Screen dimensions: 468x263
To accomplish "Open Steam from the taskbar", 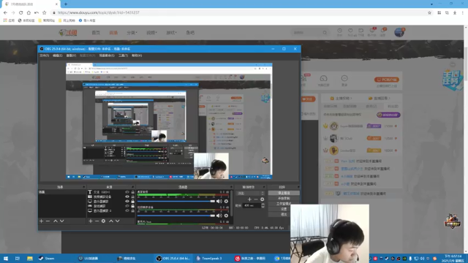I will [x=47, y=258].
